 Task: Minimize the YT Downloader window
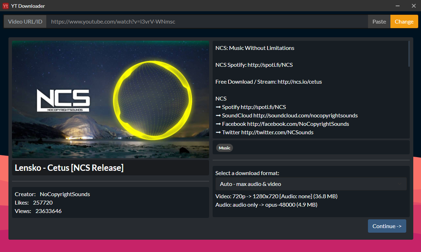[x=398, y=6]
